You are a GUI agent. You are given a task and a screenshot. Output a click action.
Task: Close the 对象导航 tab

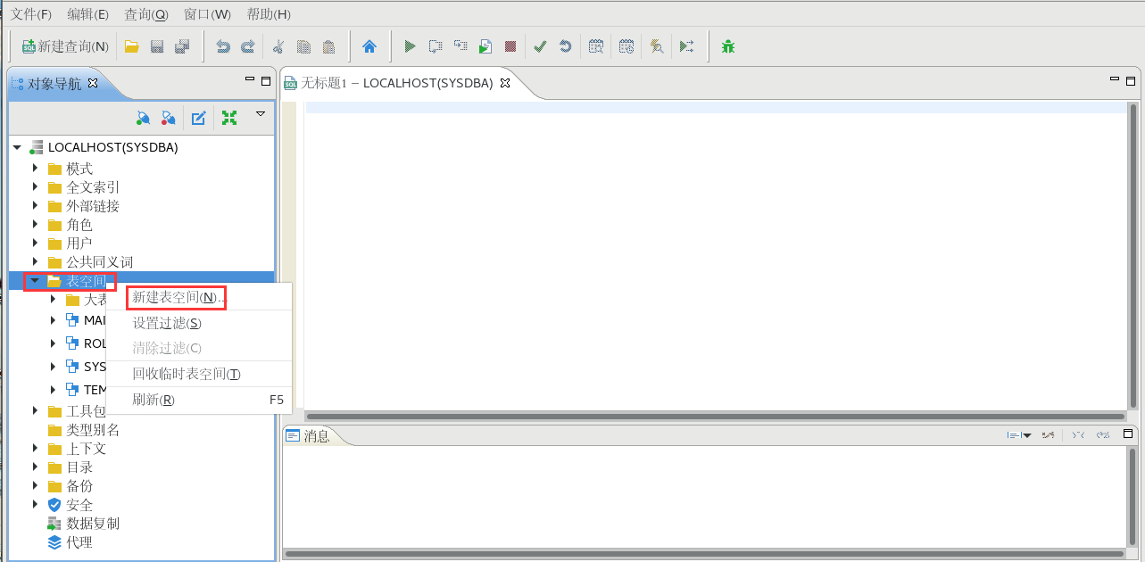coord(93,83)
